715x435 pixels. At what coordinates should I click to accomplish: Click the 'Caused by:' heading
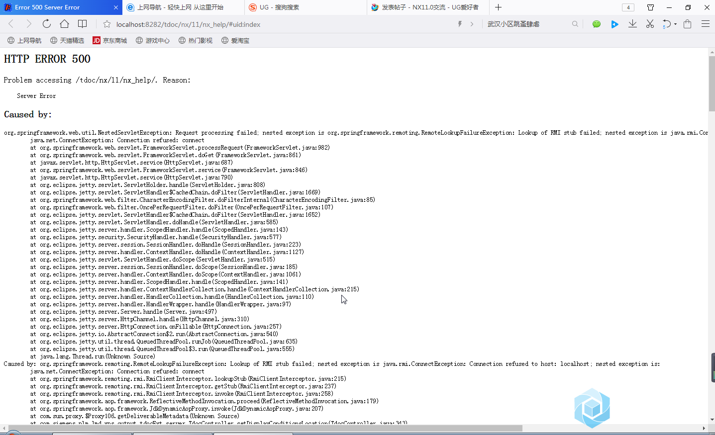click(x=28, y=114)
